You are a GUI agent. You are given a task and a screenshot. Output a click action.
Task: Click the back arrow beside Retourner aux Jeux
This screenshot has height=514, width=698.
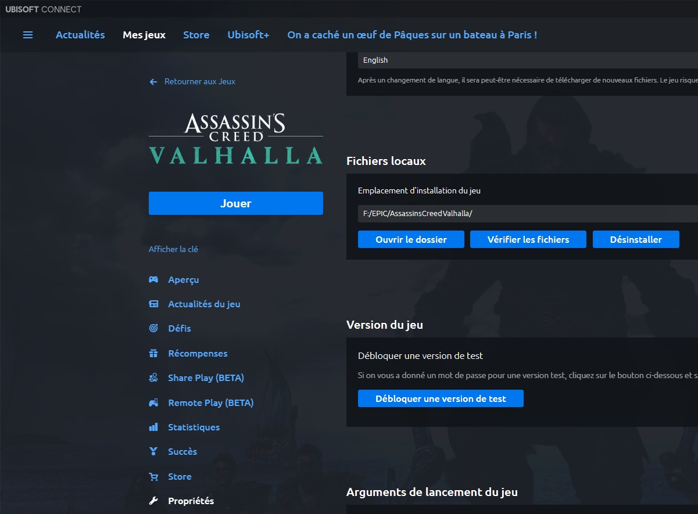click(x=153, y=82)
